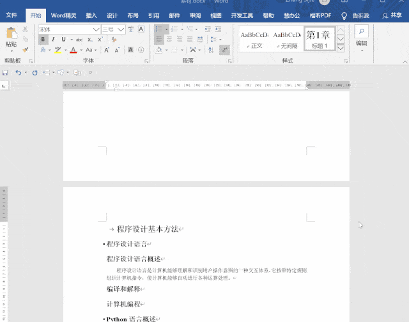Open highlight color dropdown arrow

coord(65,50)
